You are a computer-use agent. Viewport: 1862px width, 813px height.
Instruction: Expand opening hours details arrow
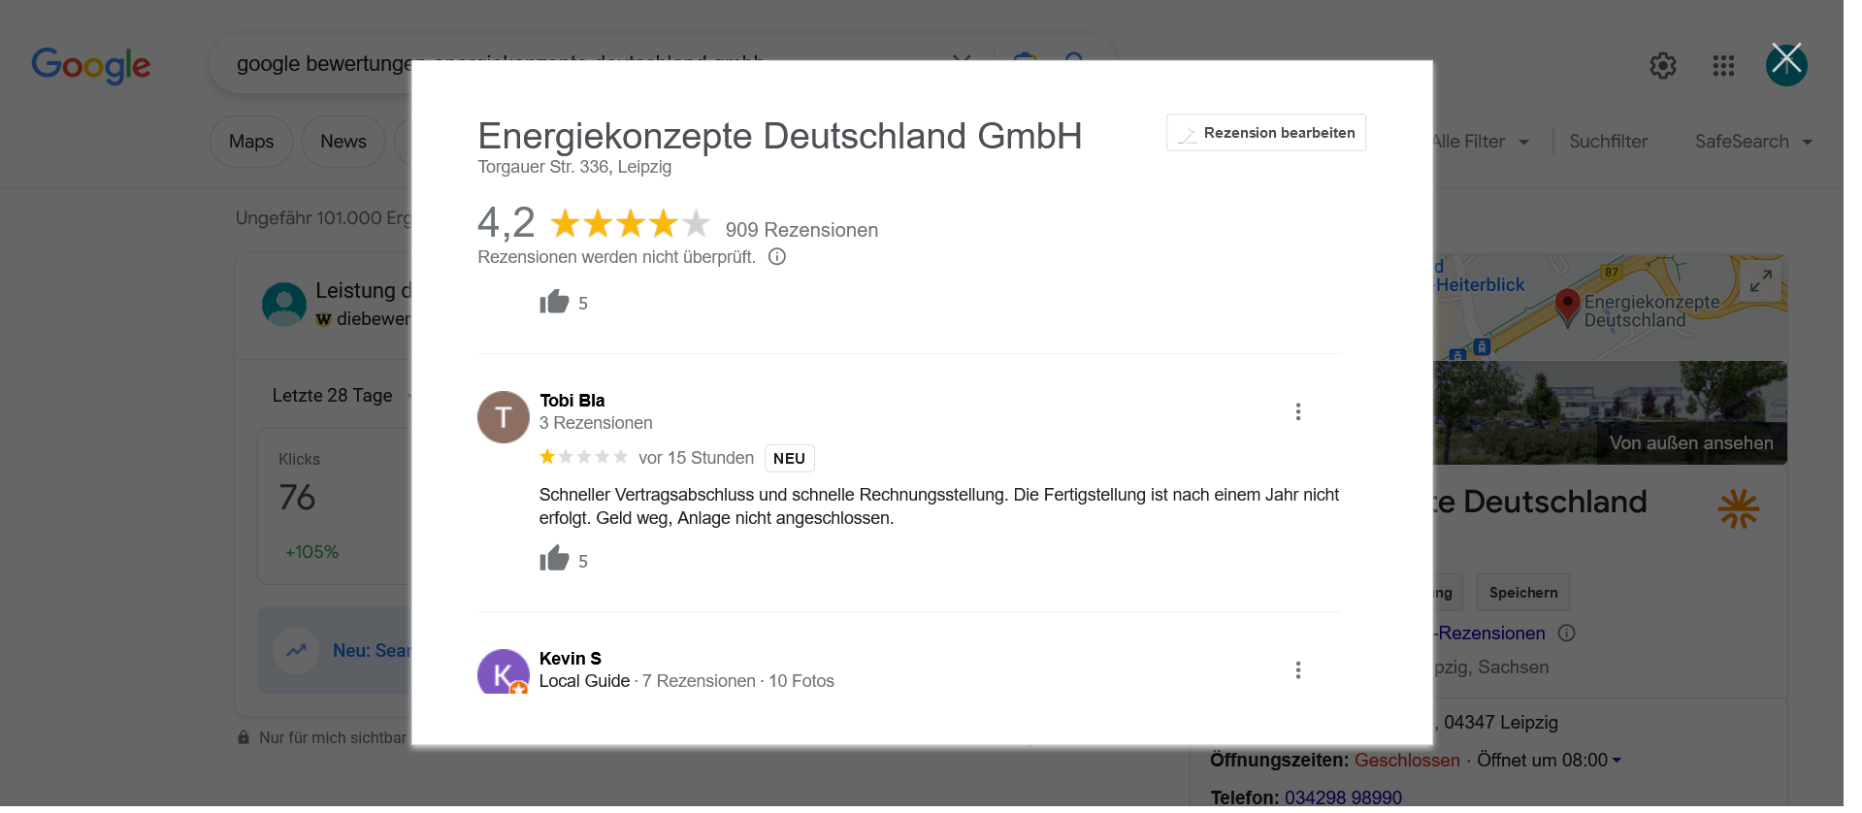click(1617, 761)
